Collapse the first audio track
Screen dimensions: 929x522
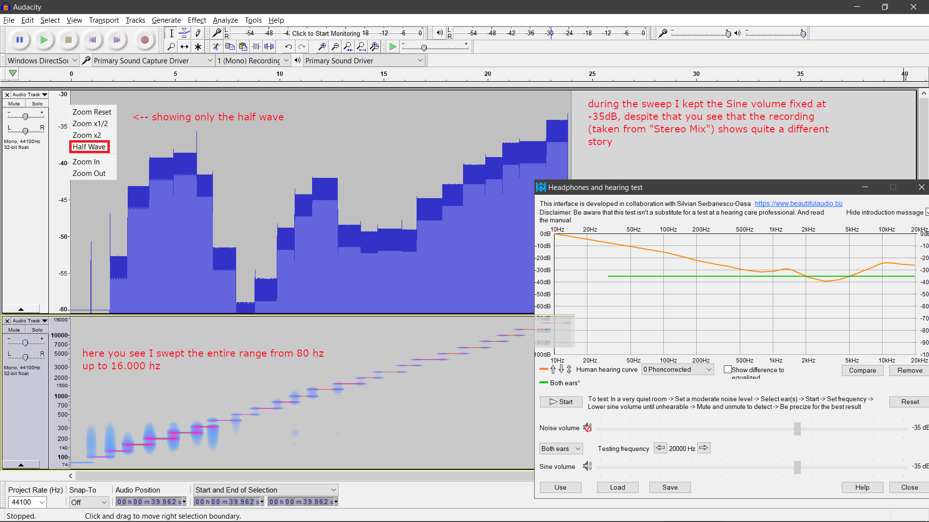21,309
